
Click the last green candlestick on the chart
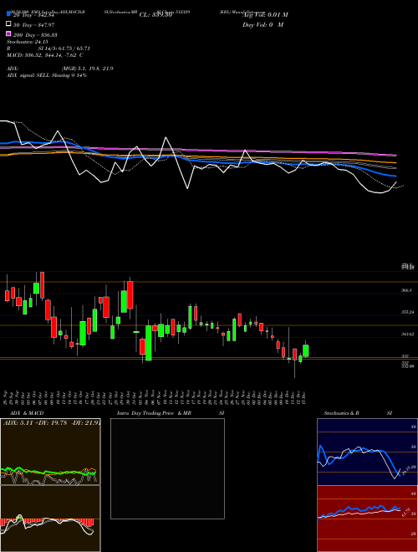(306, 350)
